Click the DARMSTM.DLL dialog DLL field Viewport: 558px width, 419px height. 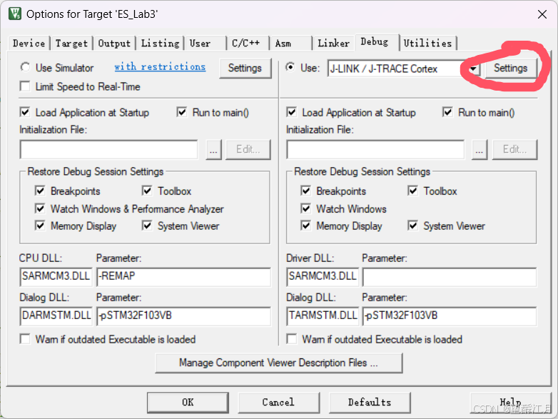pyautogui.click(x=56, y=315)
